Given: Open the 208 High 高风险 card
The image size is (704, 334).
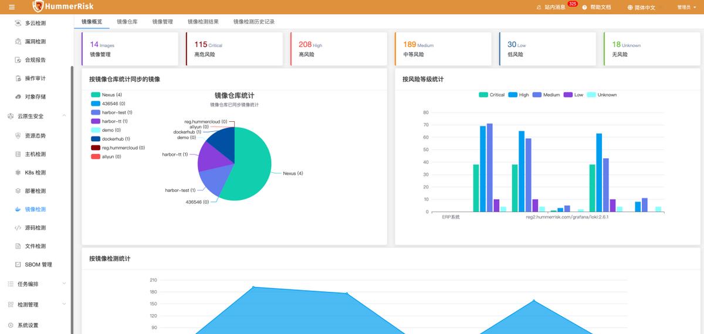Looking at the screenshot, I should click(x=339, y=49).
